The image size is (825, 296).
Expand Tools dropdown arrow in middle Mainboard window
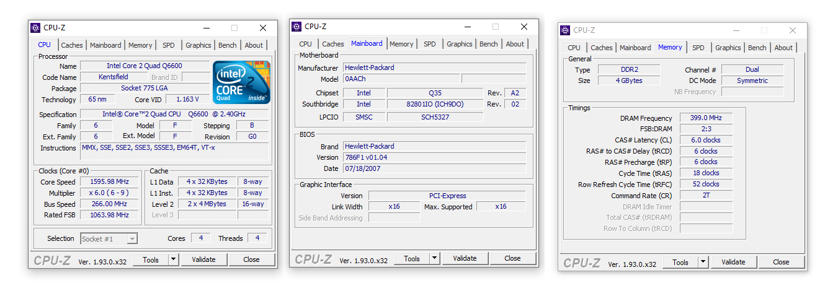point(434,259)
